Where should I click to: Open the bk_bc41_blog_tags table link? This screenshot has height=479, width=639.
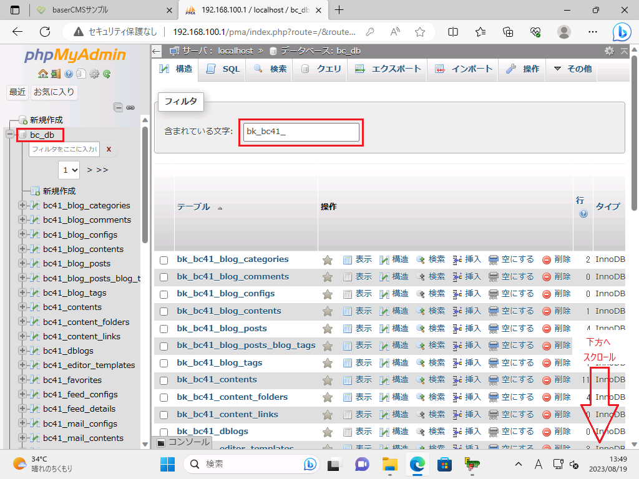219,363
